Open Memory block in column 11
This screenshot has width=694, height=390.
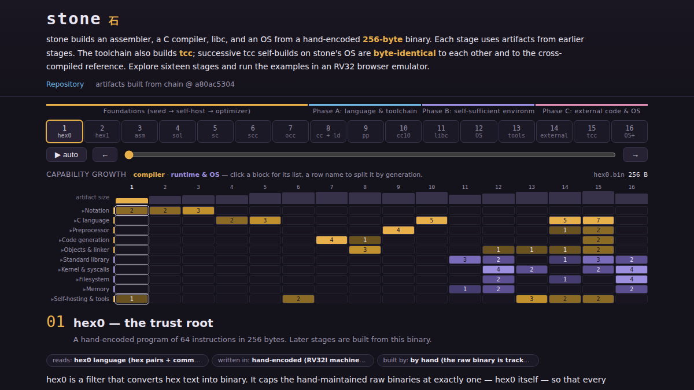pyautogui.click(x=465, y=289)
